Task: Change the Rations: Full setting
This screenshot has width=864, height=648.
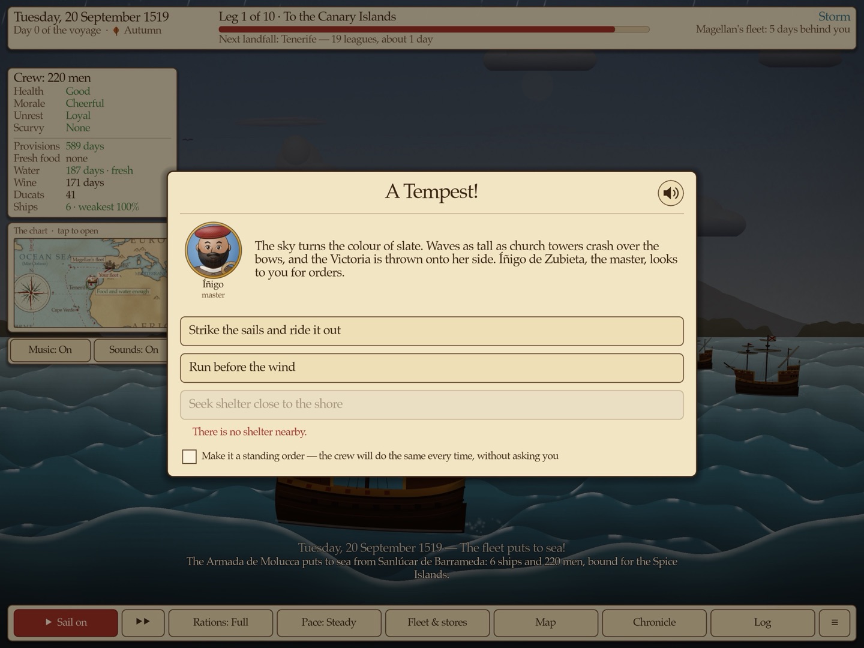Action: point(220,623)
